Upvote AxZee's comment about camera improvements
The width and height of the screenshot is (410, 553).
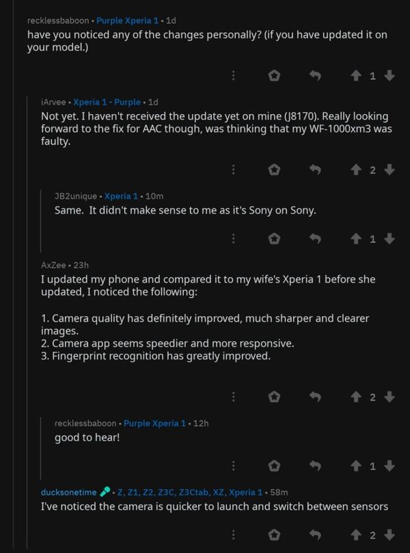click(355, 397)
